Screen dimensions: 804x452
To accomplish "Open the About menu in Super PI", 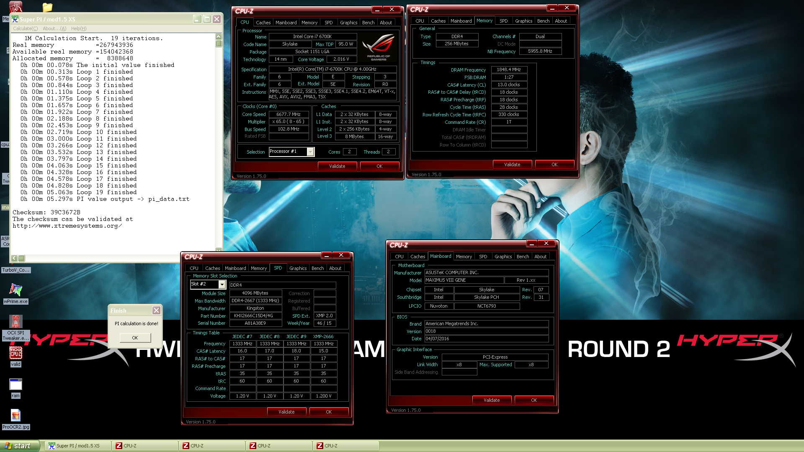I will click(54, 28).
